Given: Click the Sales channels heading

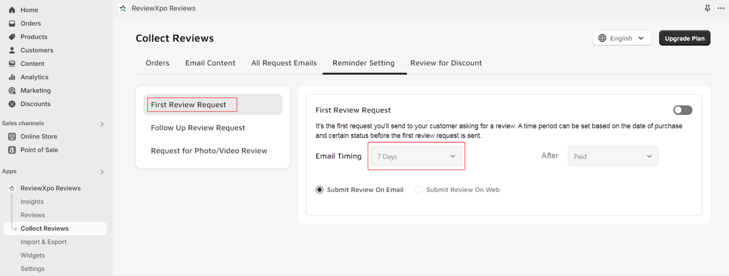Looking at the screenshot, I should pyautogui.click(x=23, y=123).
